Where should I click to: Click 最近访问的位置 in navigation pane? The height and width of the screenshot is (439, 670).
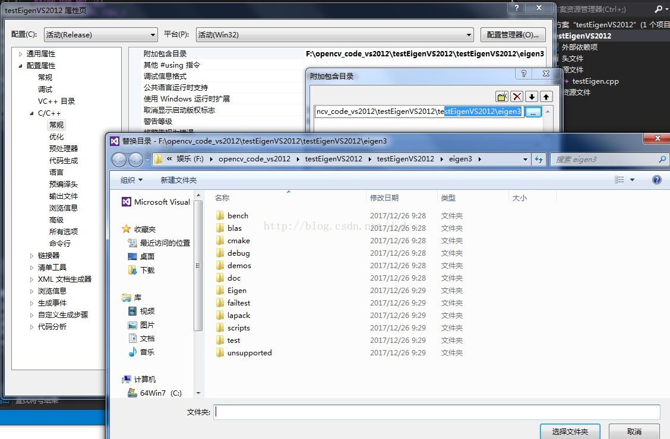(x=159, y=243)
